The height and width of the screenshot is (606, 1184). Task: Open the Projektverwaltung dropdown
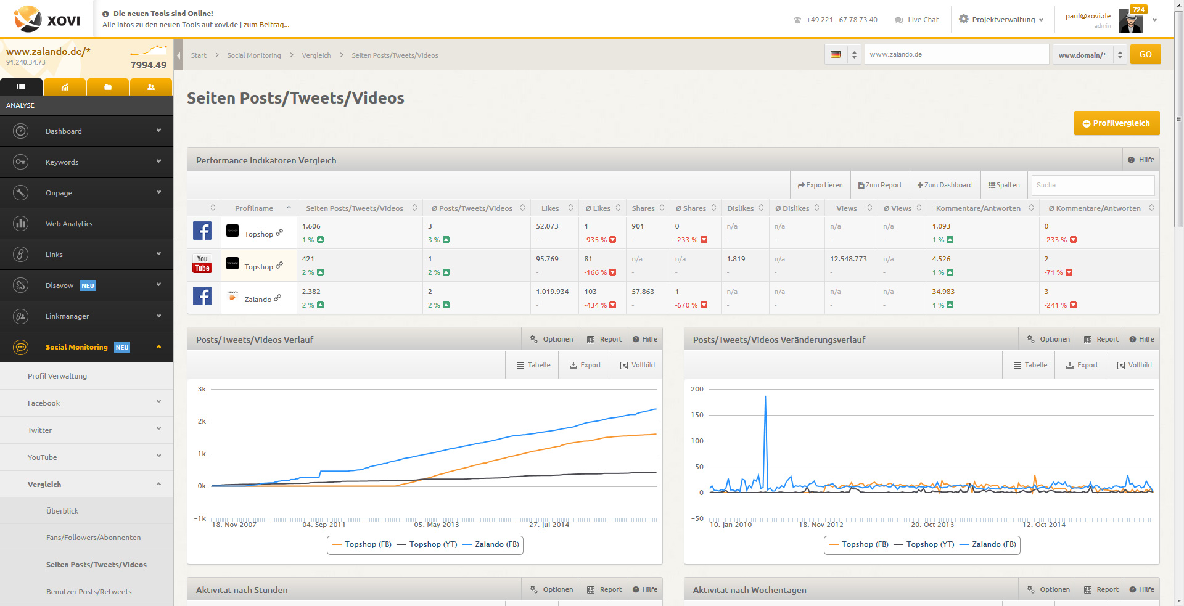pyautogui.click(x=1001, y=20)
